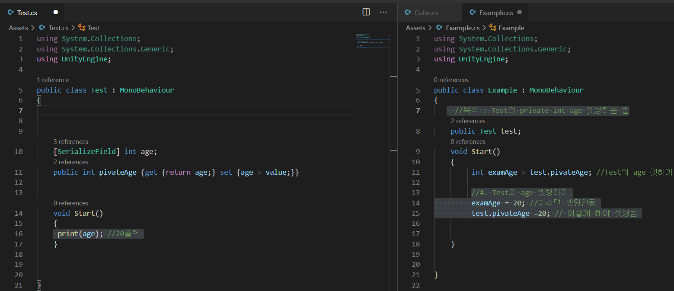
Task: Open '0 references' CodeLens above Test.cs Start method
Action: click(71, 203)
